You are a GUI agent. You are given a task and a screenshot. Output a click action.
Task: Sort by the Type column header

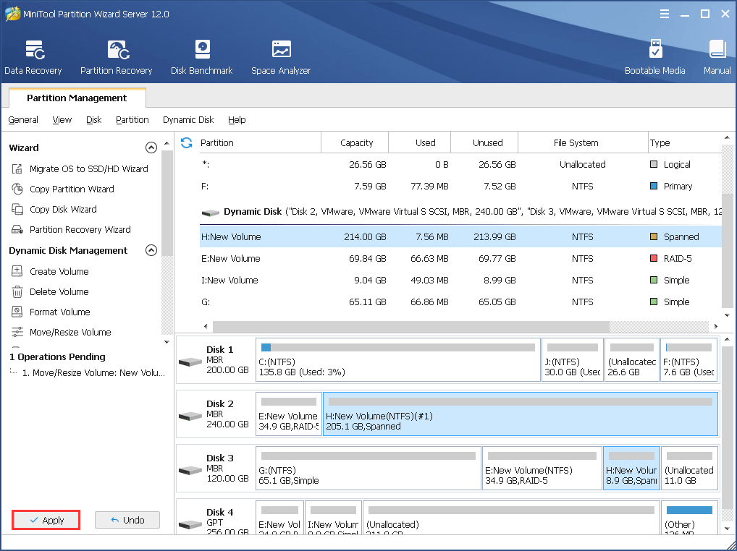click(x=684, y=142)
